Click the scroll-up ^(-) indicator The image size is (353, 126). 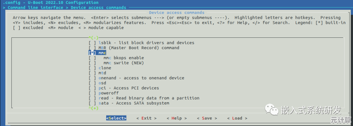pos(94,38)
